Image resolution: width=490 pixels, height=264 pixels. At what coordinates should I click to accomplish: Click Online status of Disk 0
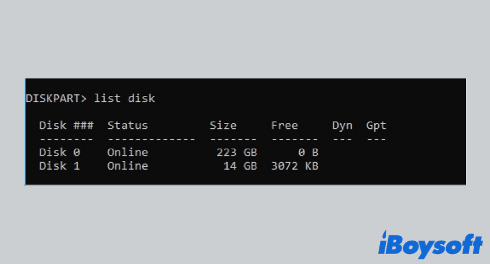(128, 152)
